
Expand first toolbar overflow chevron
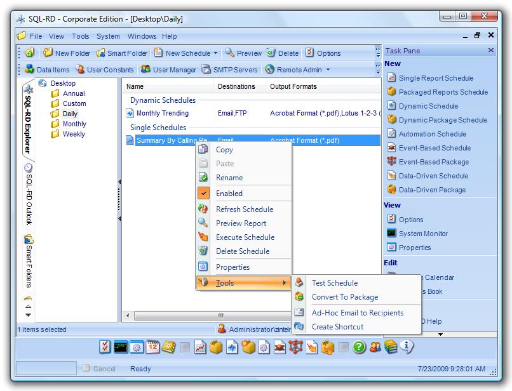(x=378, y=53)
